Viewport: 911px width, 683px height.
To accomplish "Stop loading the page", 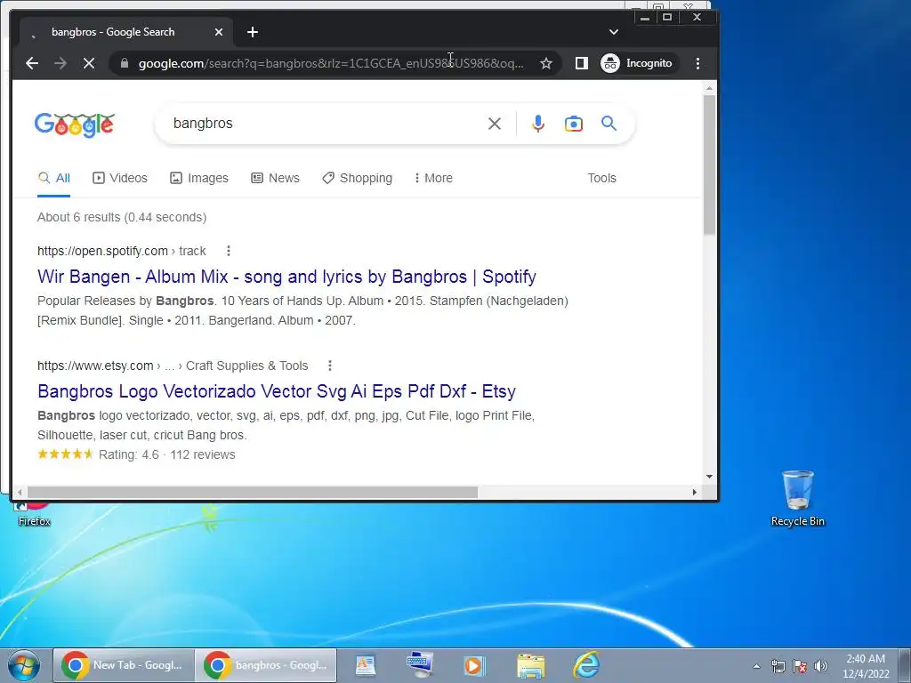I will click(89, 63).
